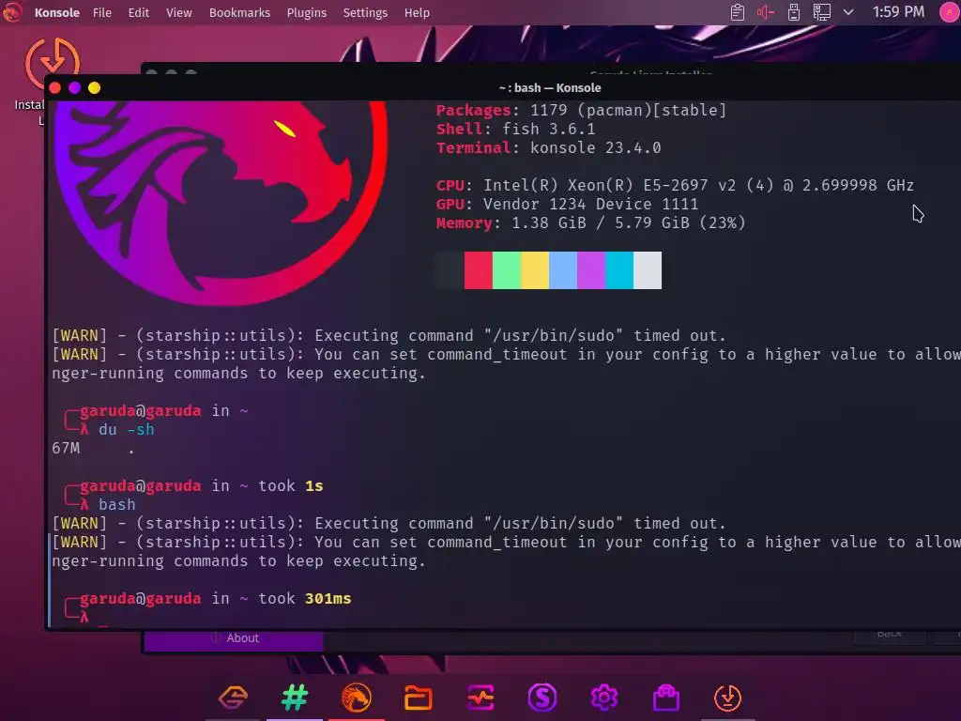Image resolution: width=961 pixels, height=721 pixels.
Task: Click the Memory 1.38 GiB usage line
Action: point(590,222)
